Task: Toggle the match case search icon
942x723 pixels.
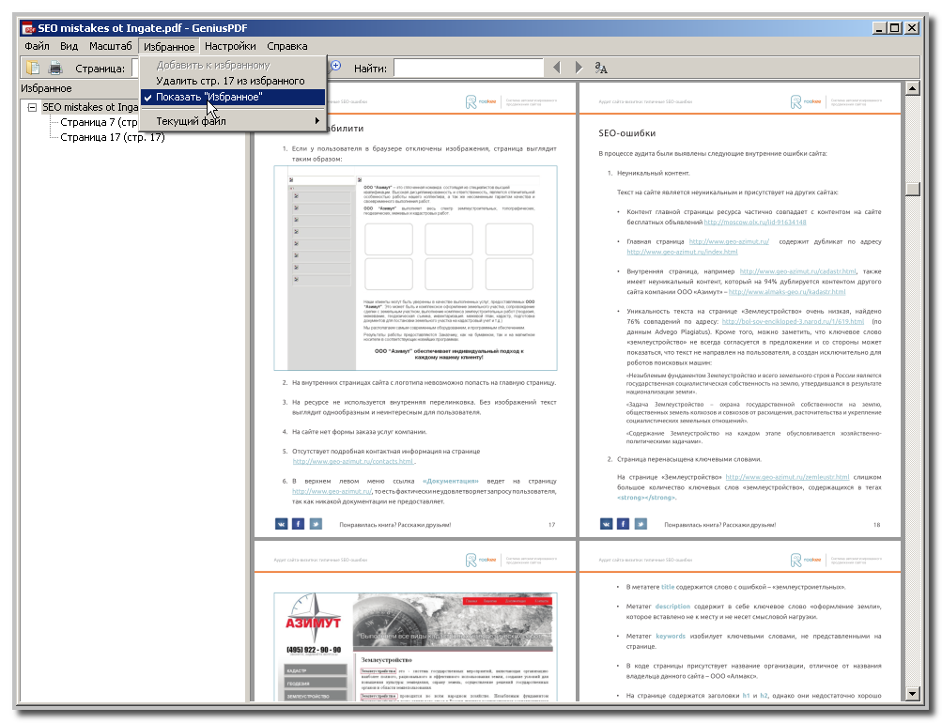Action: (601, 68)
